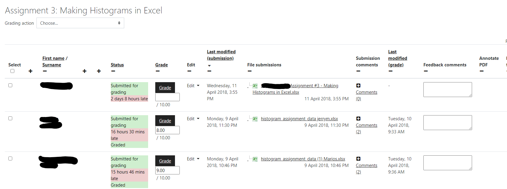Click the grade input field showing 8.00
Image resolution: width=507 pixels, height=189 pixels.
tap(167, 130)
